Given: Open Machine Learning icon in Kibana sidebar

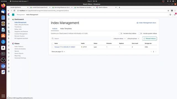Looking at the screenshot, I should tap(9, 42).
